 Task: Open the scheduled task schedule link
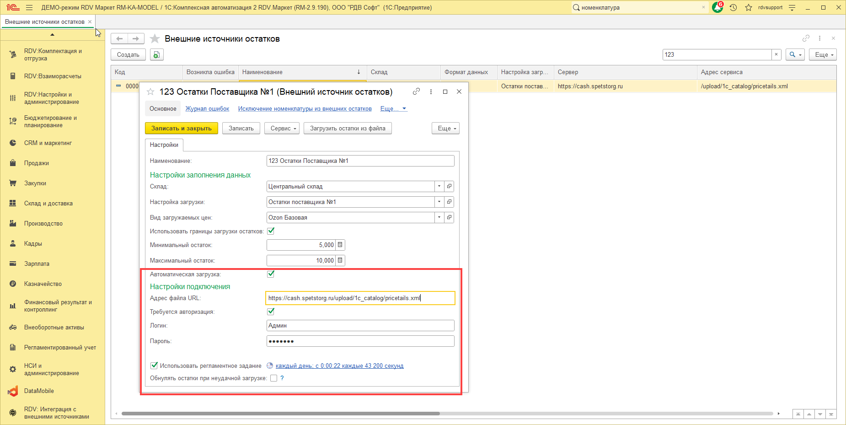[339, 366]
